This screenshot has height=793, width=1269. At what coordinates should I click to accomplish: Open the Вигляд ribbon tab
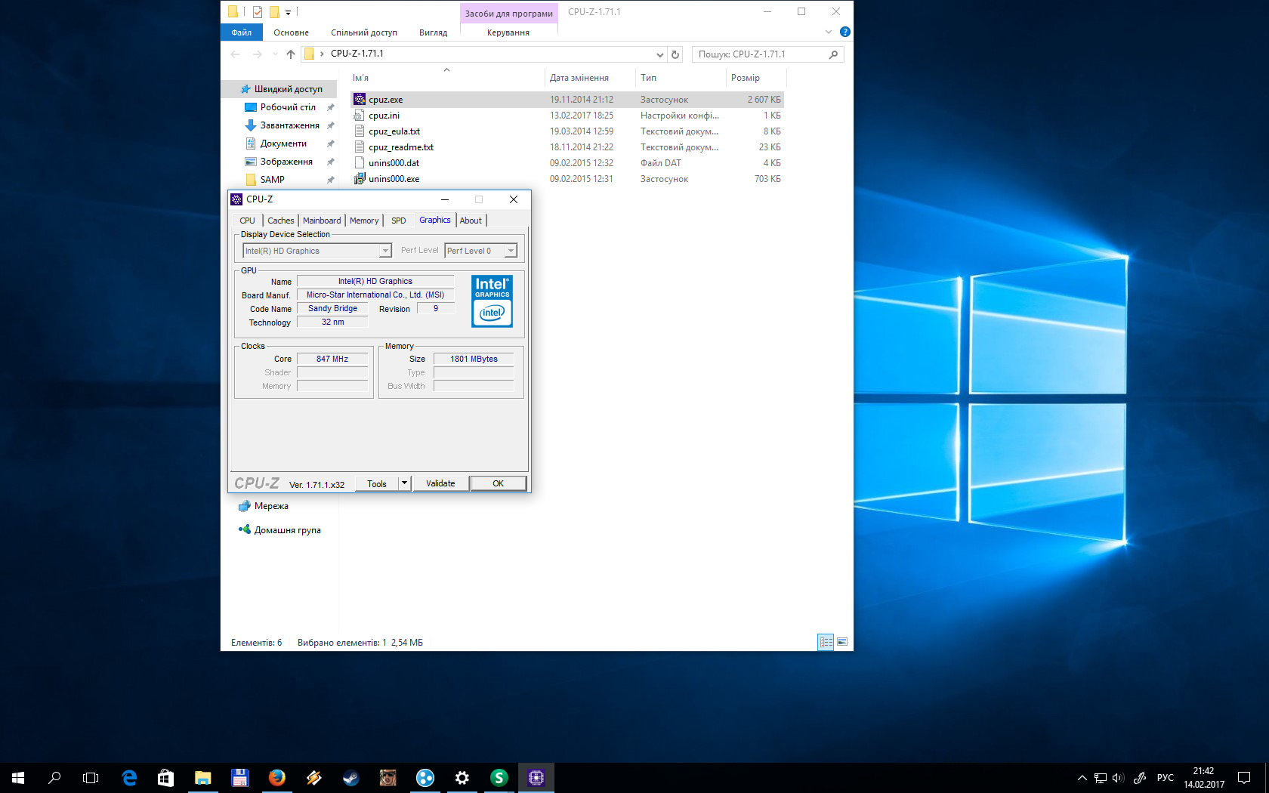point(433,32)
